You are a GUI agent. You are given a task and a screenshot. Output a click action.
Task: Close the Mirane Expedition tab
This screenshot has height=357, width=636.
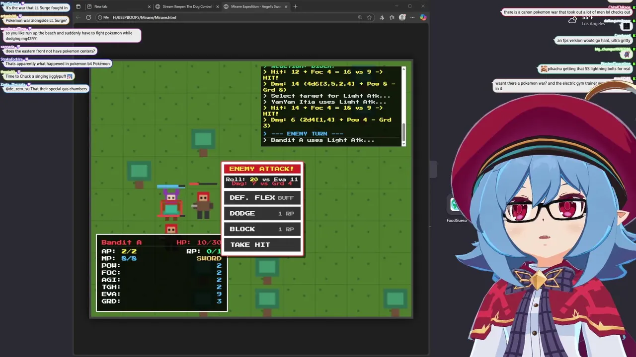[286, 6]
